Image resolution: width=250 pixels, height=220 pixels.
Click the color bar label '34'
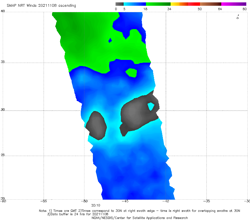(x=169, y=9)
